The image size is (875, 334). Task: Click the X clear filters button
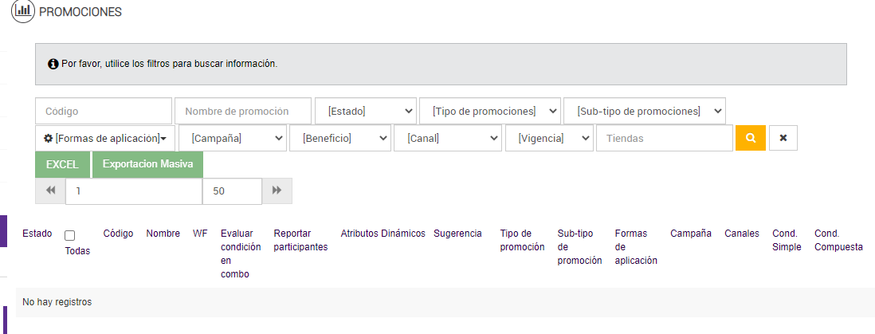(783, 138)
